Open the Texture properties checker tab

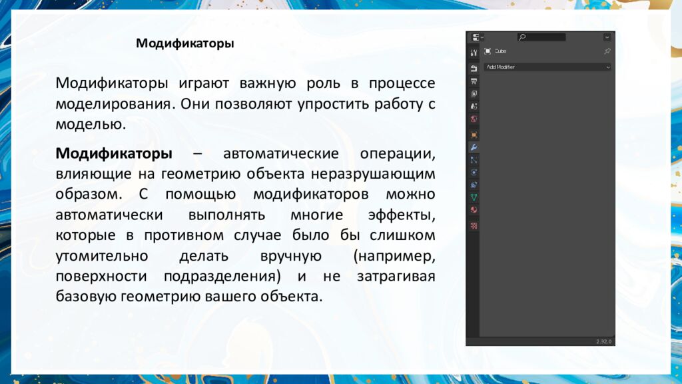click(474, 225)
